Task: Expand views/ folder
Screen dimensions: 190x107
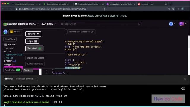Action: [x=9, y=48]
